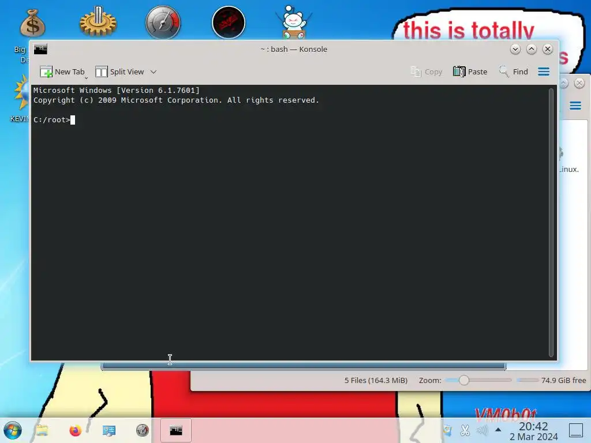Viewport: 591px width, 443px height.
Task: Open the file manager window hamburger menu
Action: click(575, 106)
